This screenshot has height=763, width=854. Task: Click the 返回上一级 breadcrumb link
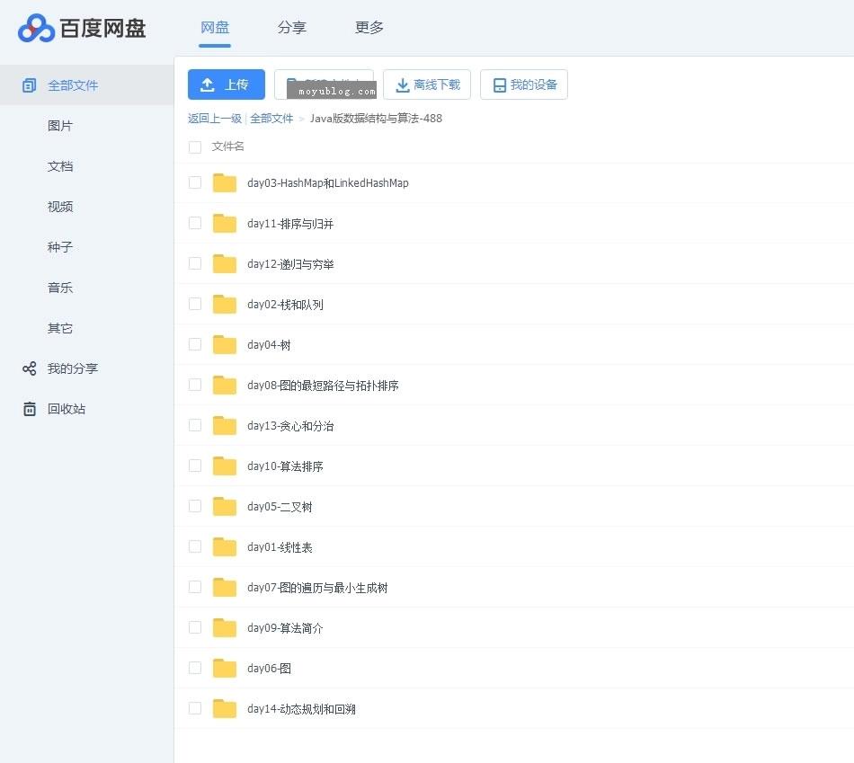pyautogui.click(x=214, y=119)
